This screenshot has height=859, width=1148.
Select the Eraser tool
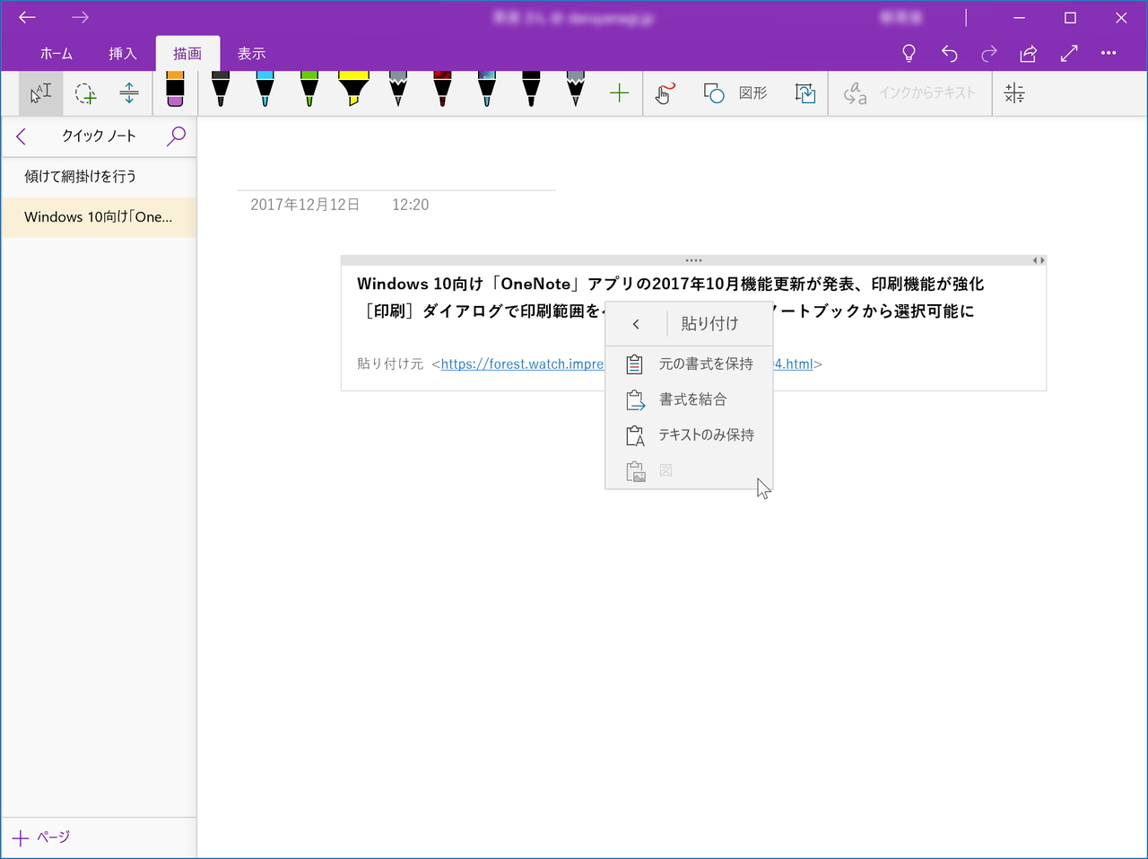click(175, 92)
